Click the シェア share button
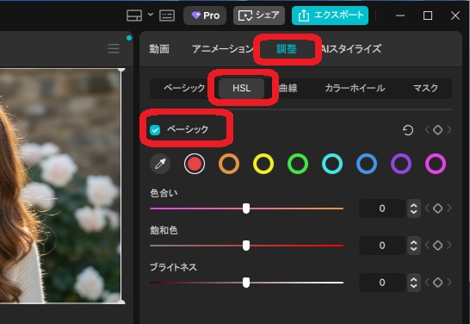470x324 pixels. coord(259,16)
